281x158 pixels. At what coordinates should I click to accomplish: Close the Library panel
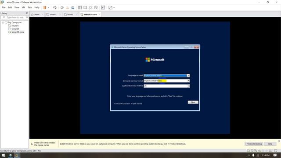(27, 13)
